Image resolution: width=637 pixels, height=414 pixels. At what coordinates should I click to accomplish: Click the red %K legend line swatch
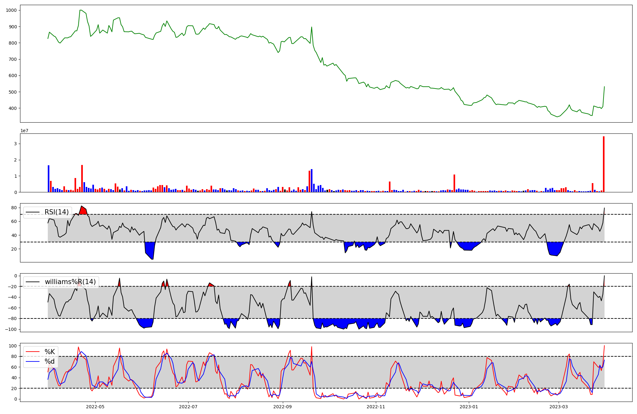32,352
